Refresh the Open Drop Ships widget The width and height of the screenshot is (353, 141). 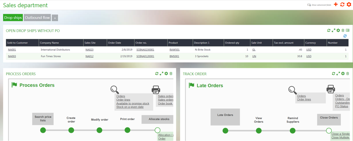click(329, 30)
